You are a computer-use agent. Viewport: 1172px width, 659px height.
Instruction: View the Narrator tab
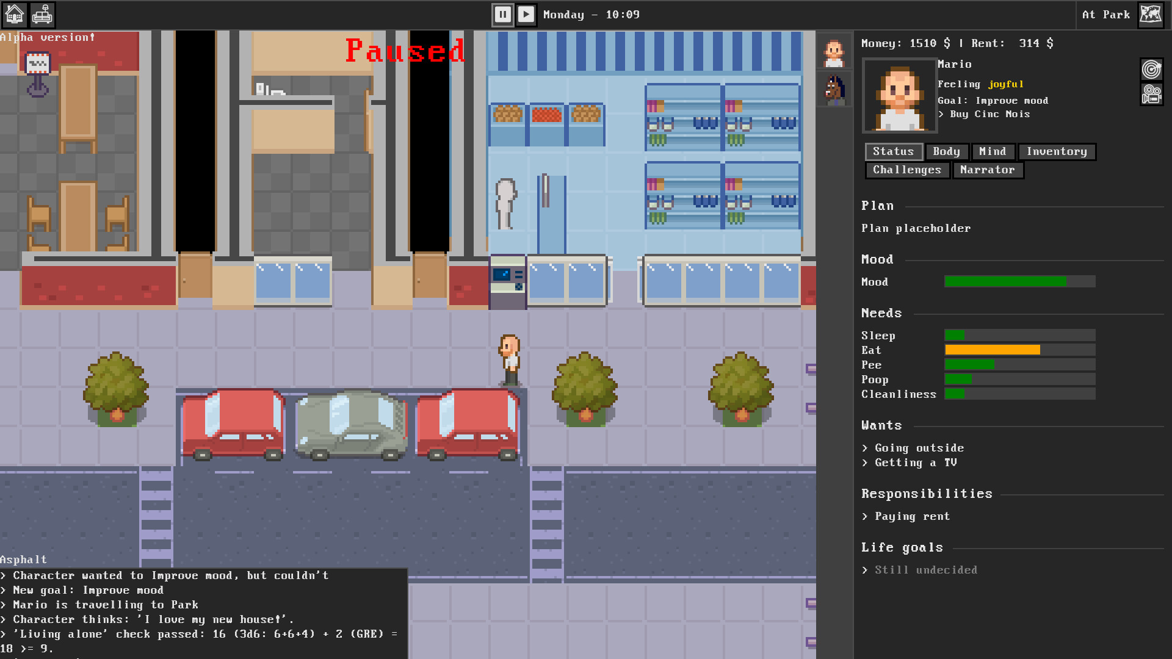click(987, 170)
